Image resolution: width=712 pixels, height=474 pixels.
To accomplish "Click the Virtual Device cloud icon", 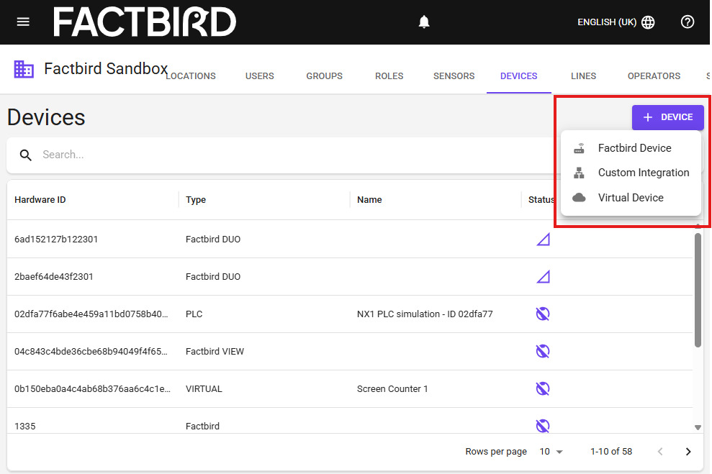I will coord(579,197).
